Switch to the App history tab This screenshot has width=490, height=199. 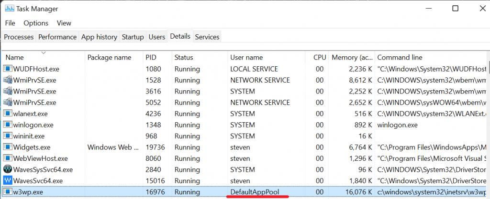[x=99, y=37]
